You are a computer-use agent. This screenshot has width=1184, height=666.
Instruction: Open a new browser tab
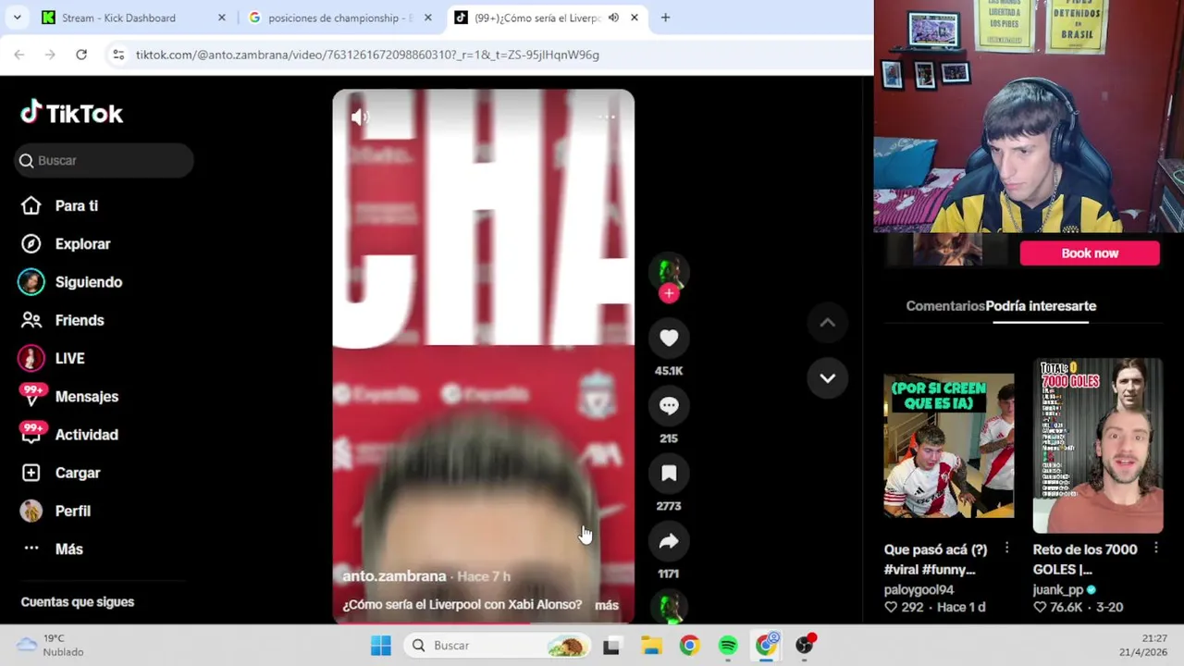(665, 18)
